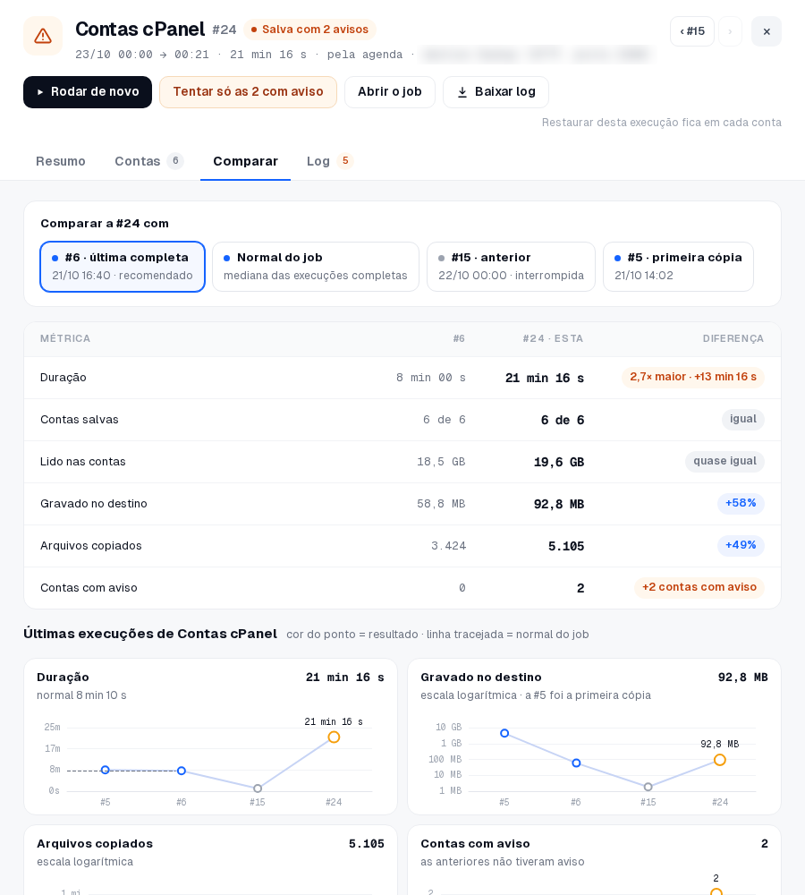Image resolution: width=805 pixels, height=895 pixels.
Task: Switch to the Resumo tab
Action: (61, 161)
